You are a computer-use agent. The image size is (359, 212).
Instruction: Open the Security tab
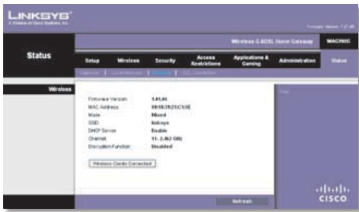tap(165, 60)
